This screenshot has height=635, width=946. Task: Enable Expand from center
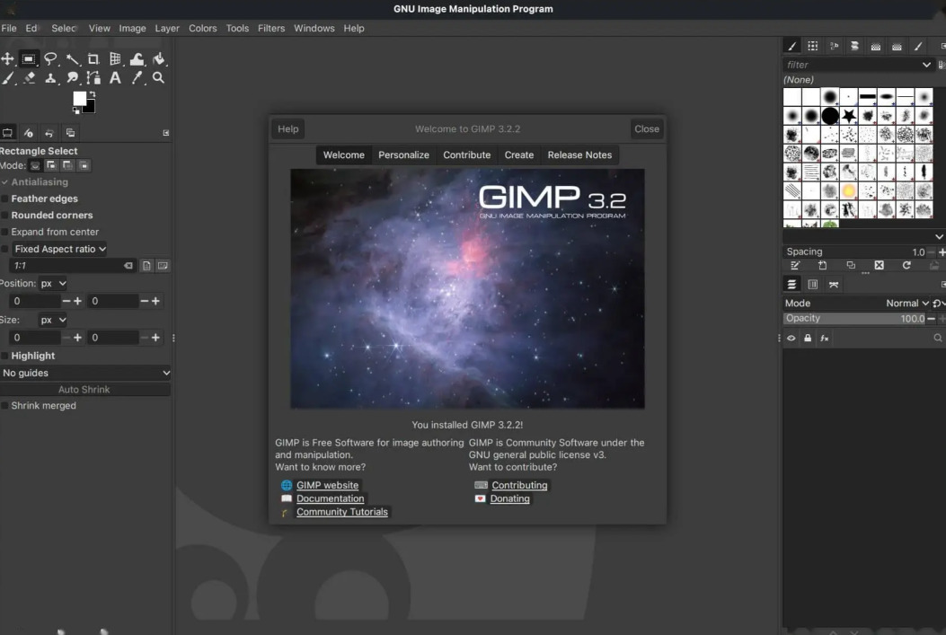point(4,232)
